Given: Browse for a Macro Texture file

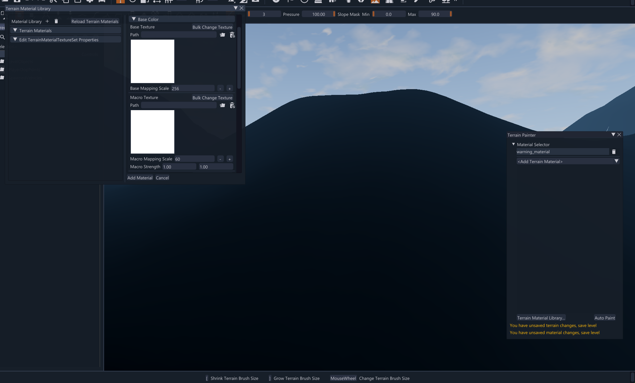Looking at the screenshot, I should pos(222,105).
